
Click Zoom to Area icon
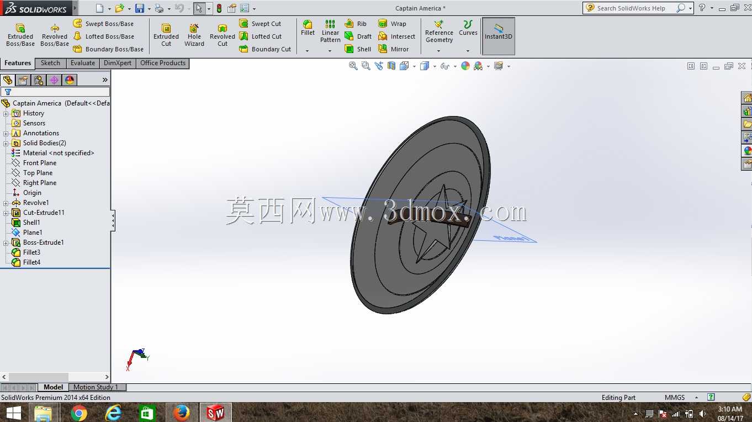[x=366, y=66]
